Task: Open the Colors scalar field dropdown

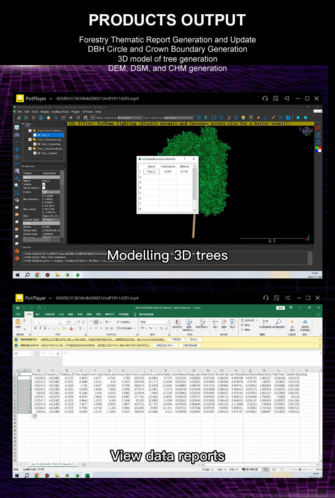Action: 51,192
